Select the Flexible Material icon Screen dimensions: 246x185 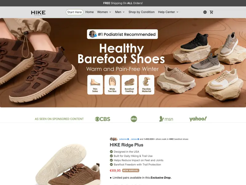[x=147, y=84]
